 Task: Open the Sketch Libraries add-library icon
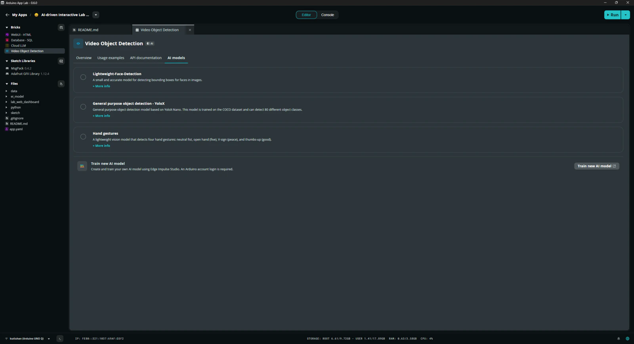(61, 61)
